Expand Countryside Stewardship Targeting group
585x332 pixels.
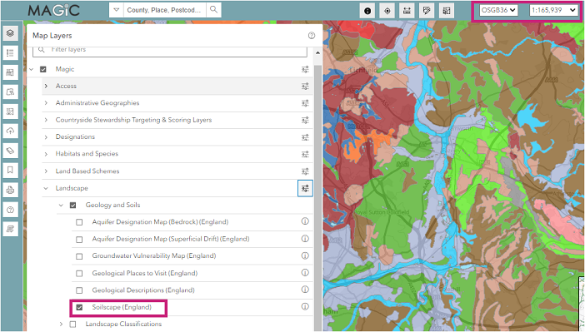(x=46, y=120)
